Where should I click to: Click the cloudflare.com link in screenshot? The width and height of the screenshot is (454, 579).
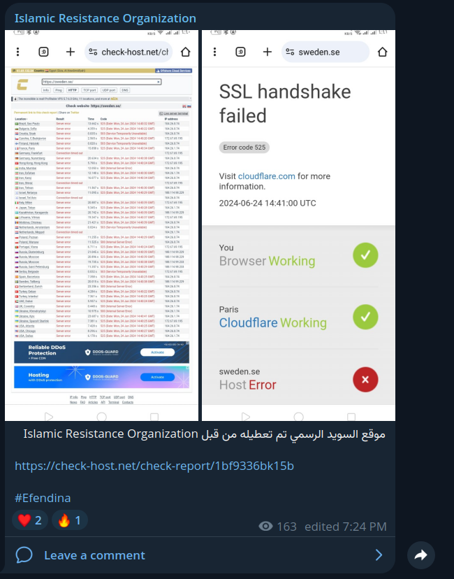(x=266, y=176)
